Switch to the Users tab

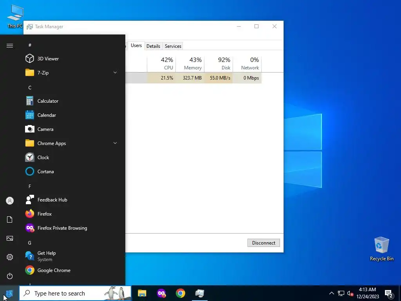click(136, 45)
